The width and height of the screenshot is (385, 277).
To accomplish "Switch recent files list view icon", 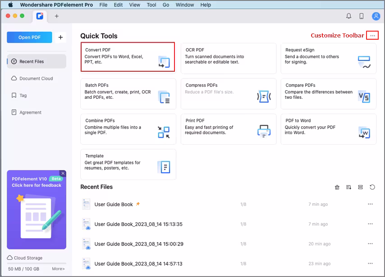I will coord(361,187).
